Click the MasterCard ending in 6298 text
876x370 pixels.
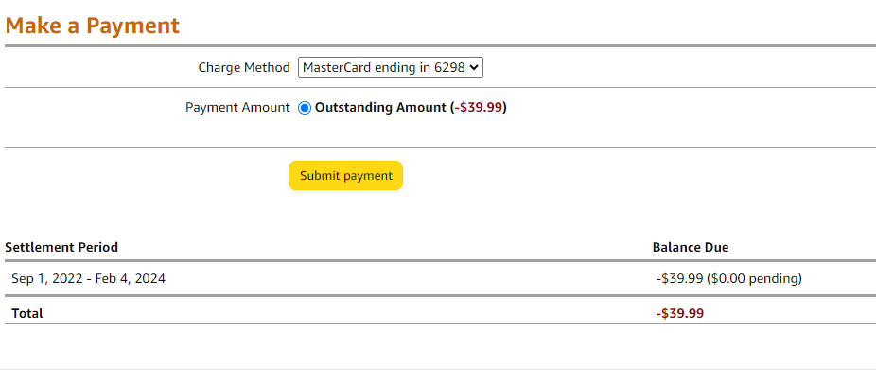click(x=384, y=67)
